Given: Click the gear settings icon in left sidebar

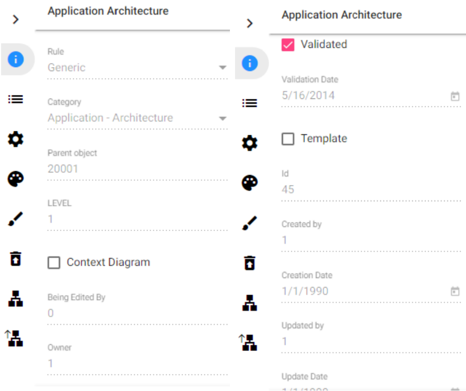Looking at the screenshot, I should [x=16, y=139].
